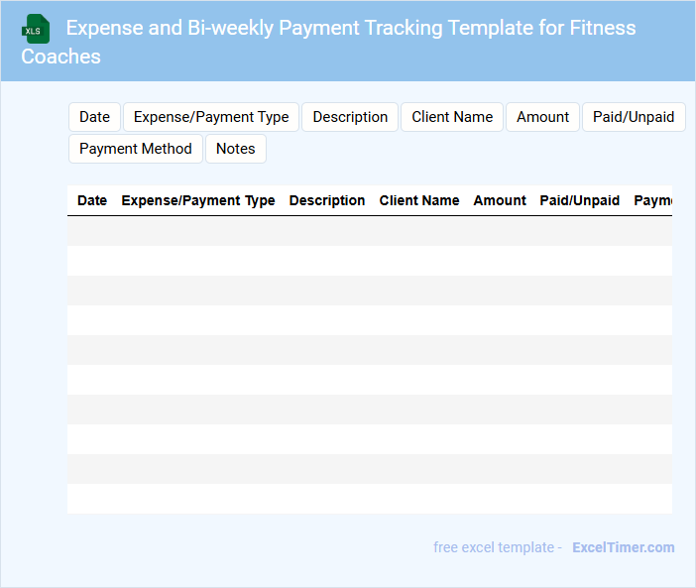Select the Description column header
Viewport: 696px width, 588px height.
327,200
